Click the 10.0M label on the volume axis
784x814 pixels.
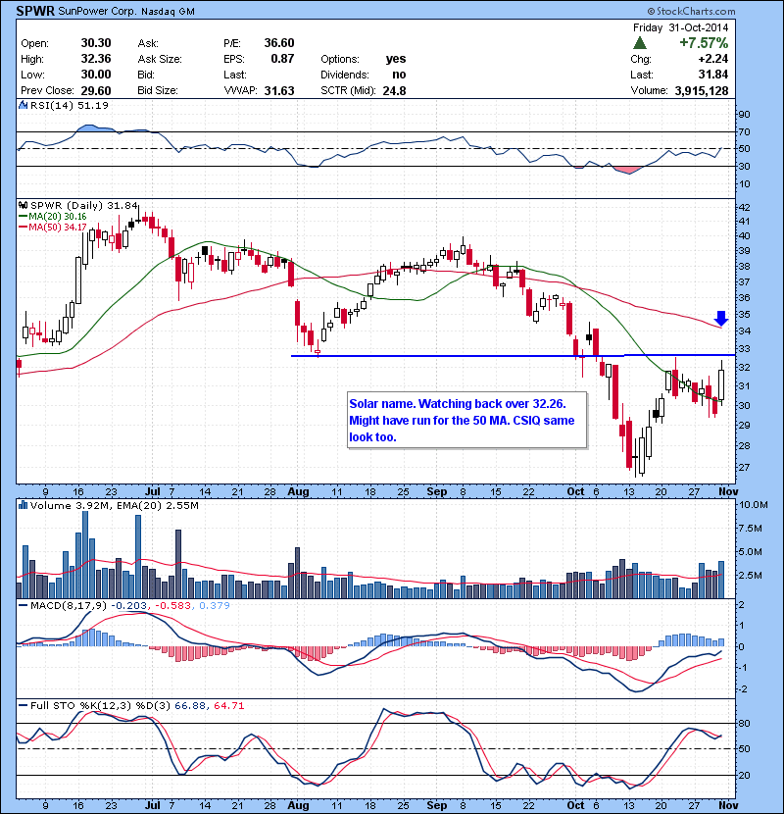[754, 505]
